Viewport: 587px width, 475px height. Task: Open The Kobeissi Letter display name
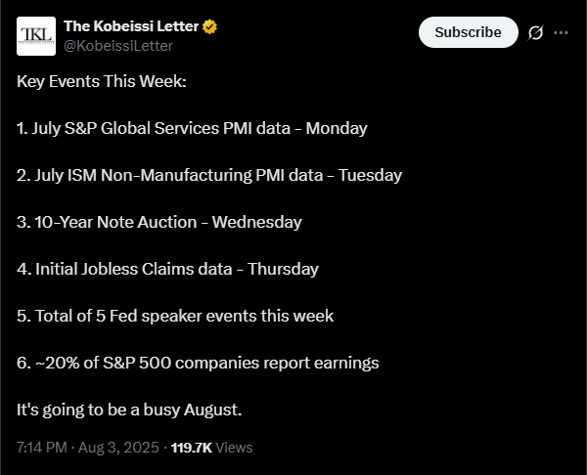(131, 26)
